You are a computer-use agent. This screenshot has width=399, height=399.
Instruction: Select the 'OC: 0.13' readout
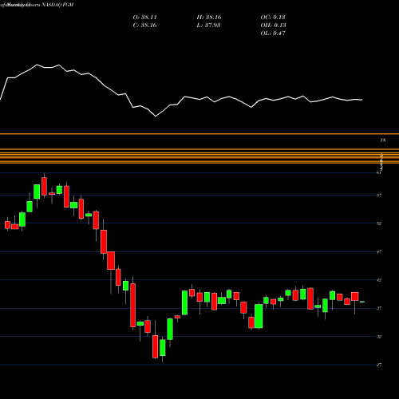point(273,18)
